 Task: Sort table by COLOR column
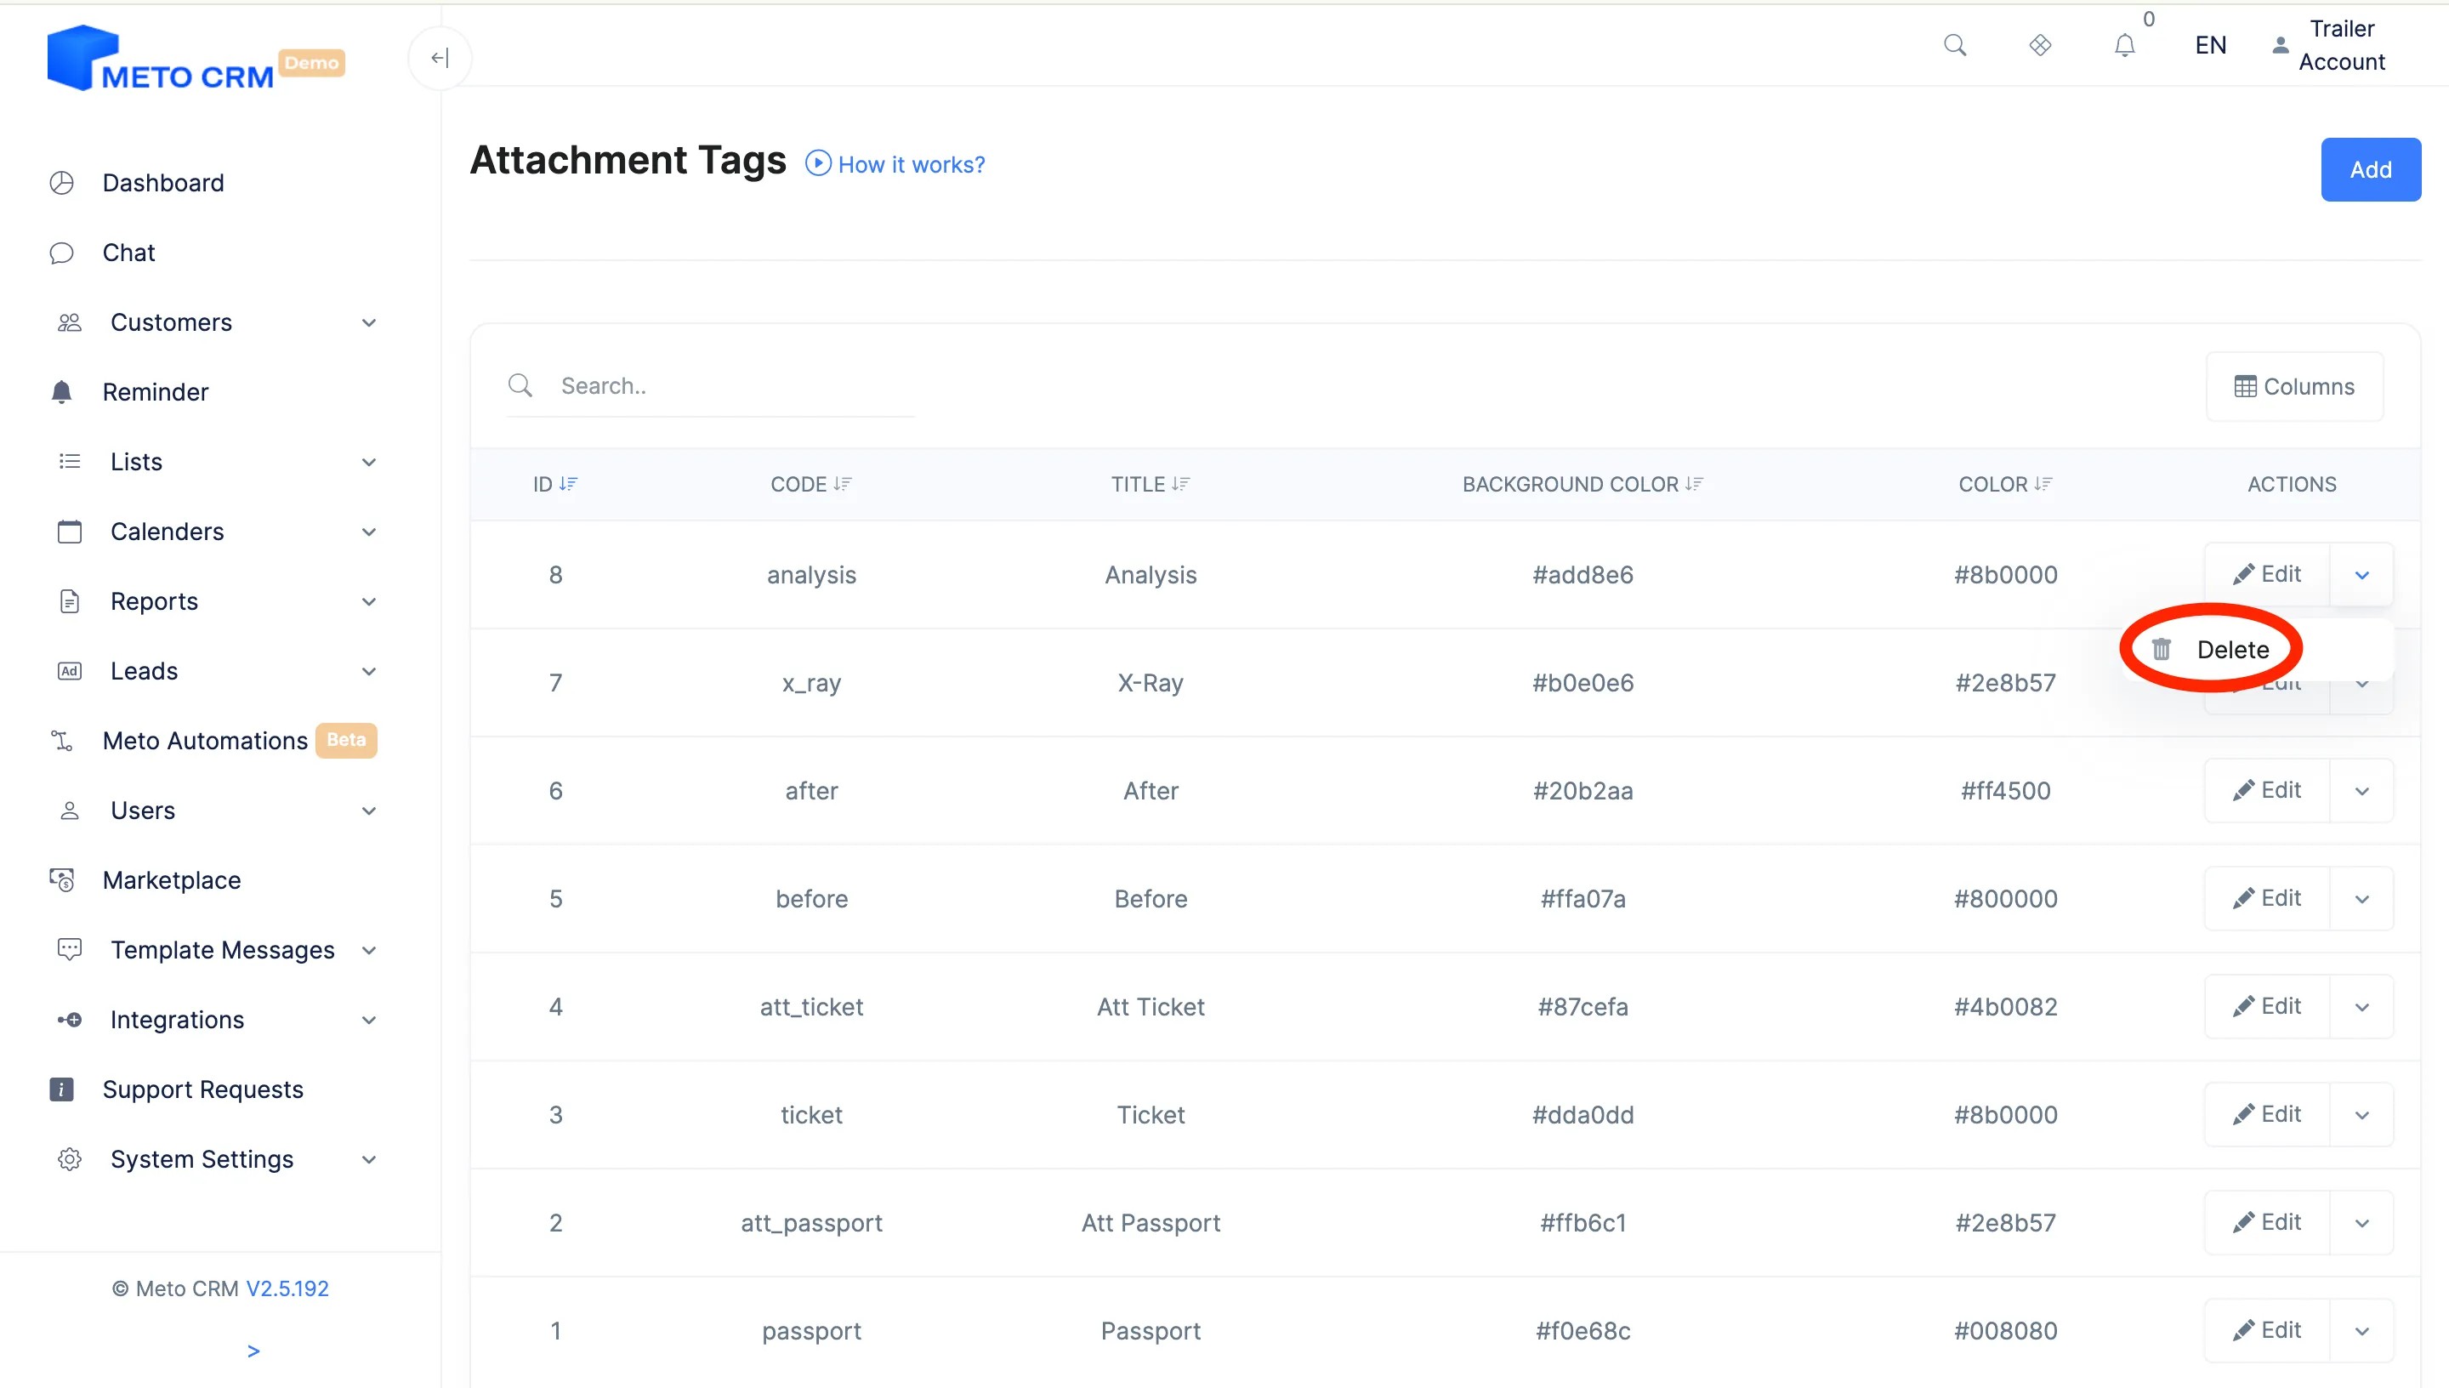(2005, 483)
